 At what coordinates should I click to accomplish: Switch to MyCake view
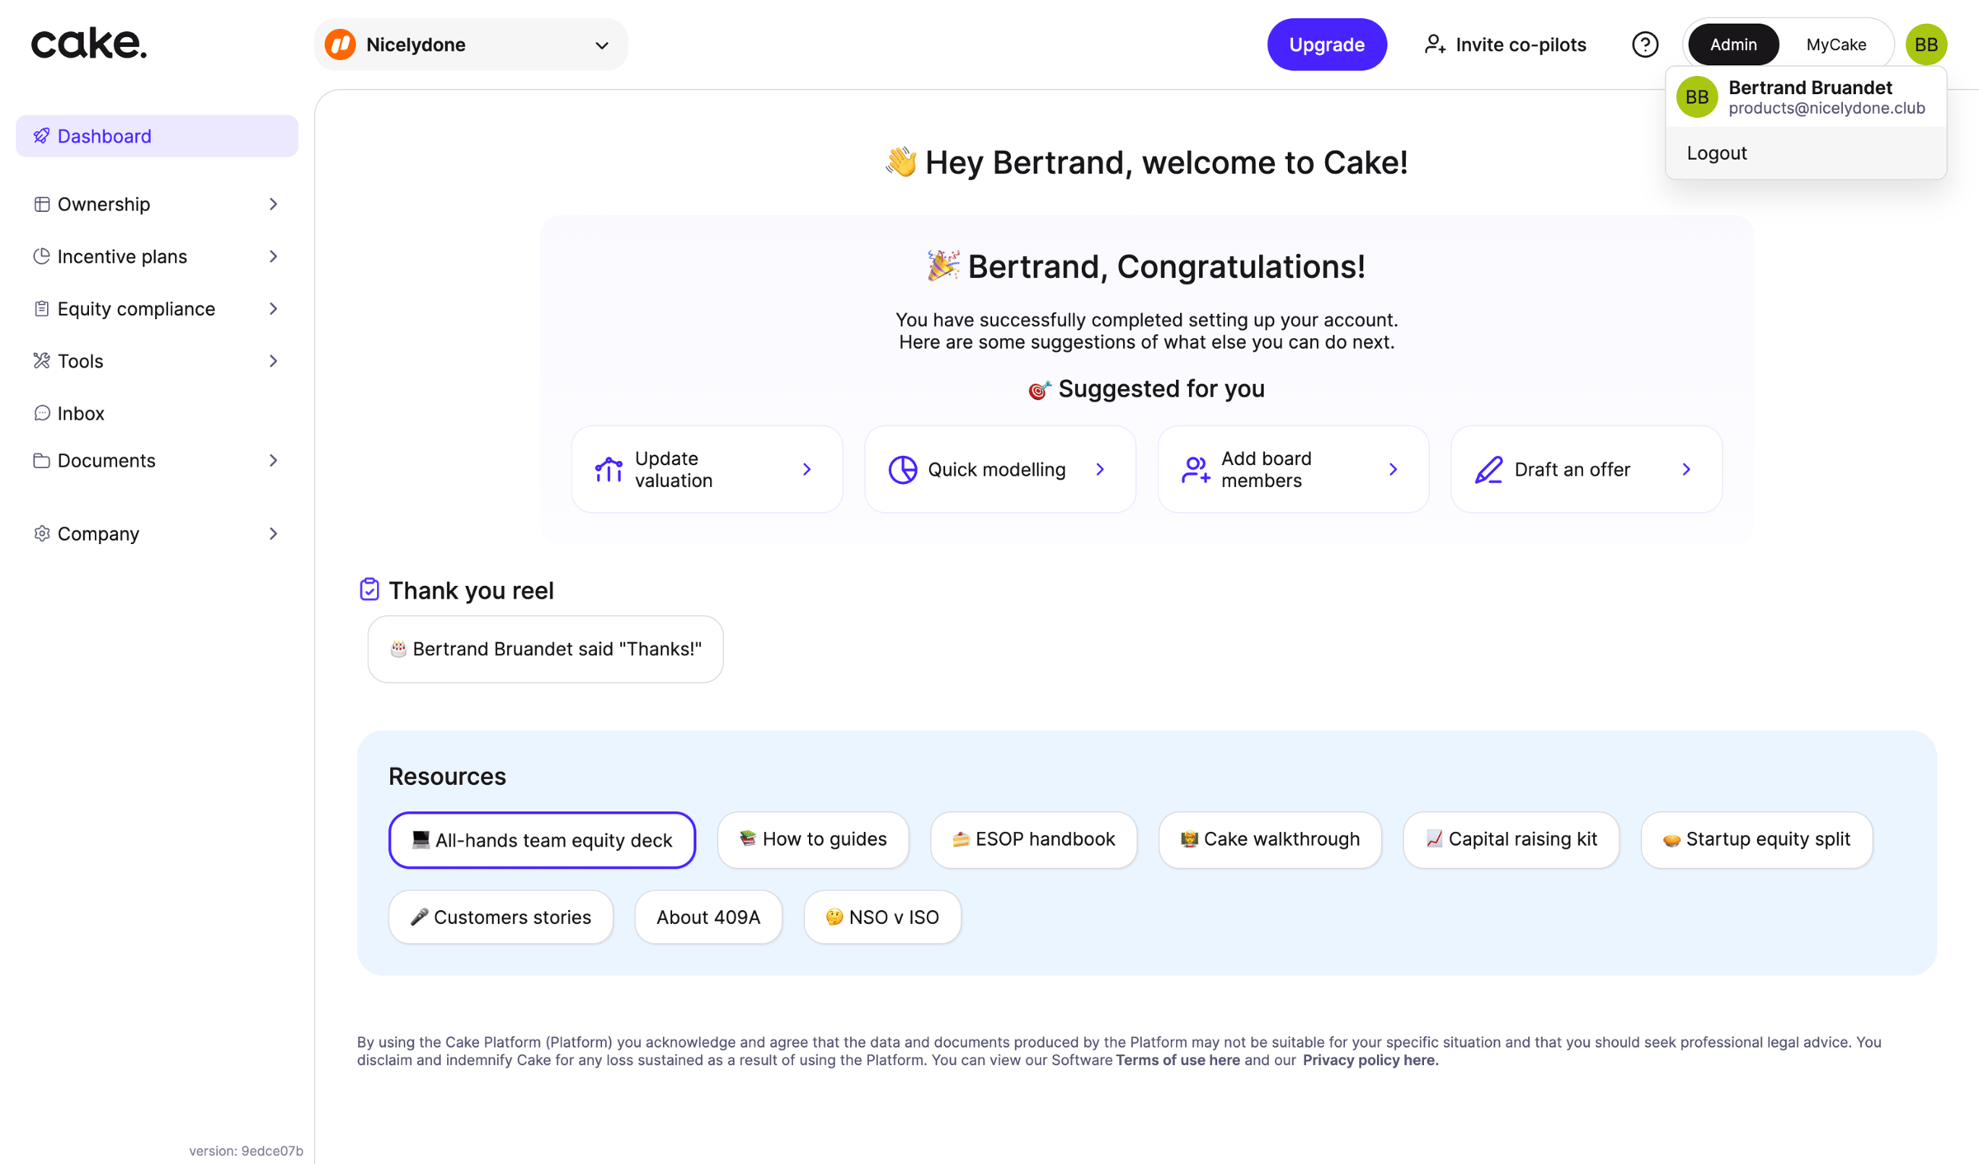tap(1836, 45)
